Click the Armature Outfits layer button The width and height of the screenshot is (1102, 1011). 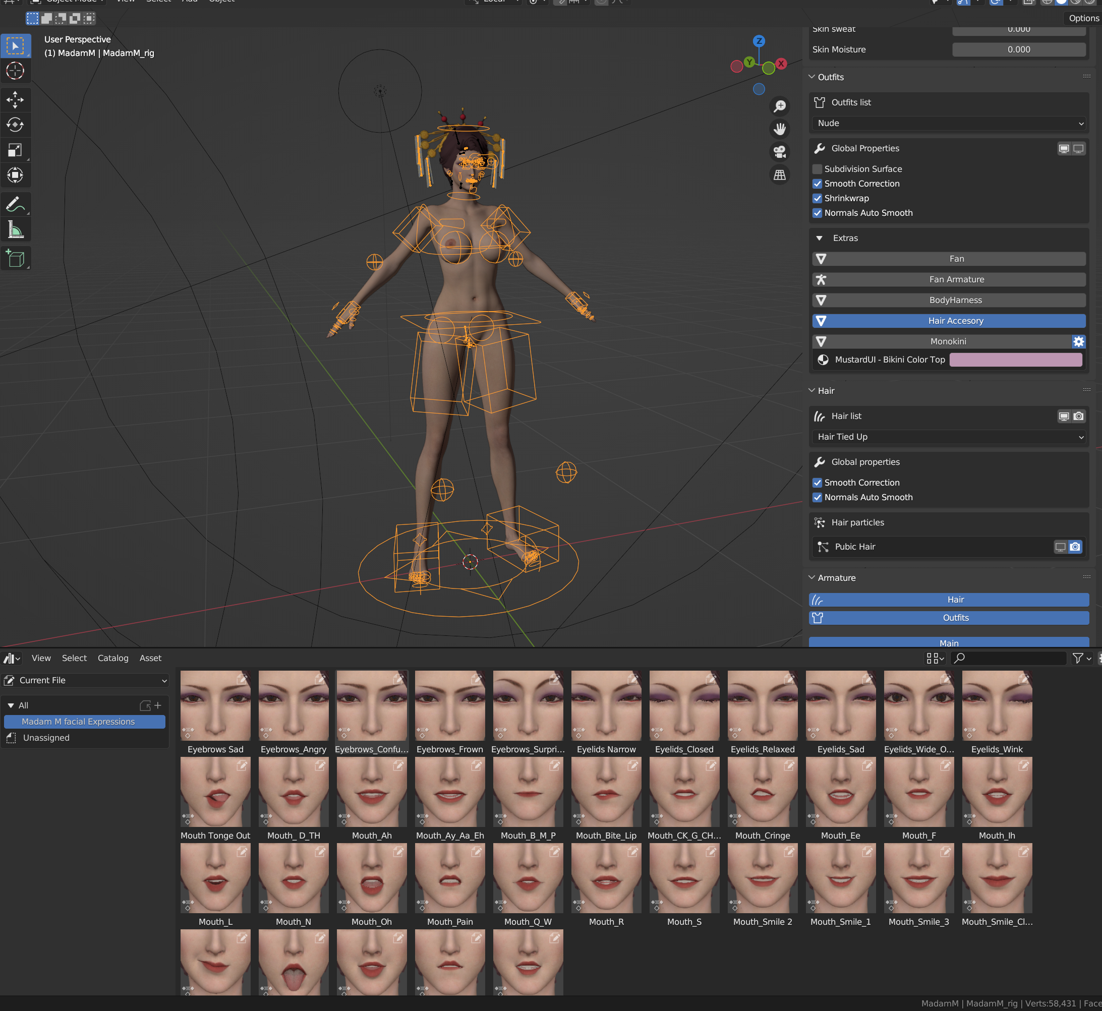[x=949, y=618]
